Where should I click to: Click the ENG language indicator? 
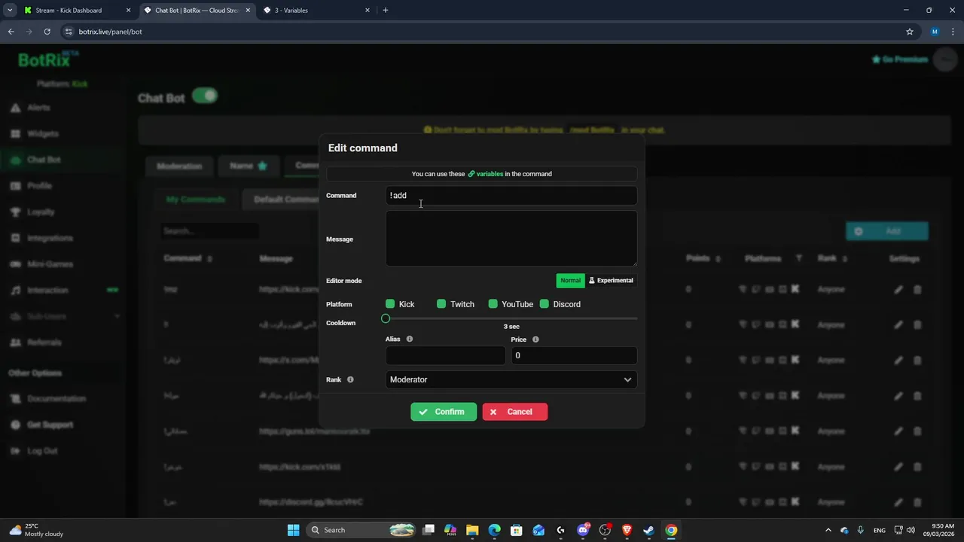pyautogui.click(x=880, y=530)
